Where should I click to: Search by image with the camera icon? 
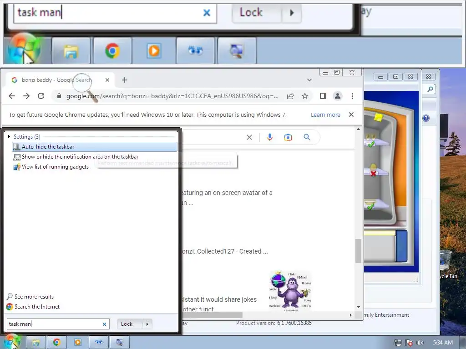click(x=288, y=137)
